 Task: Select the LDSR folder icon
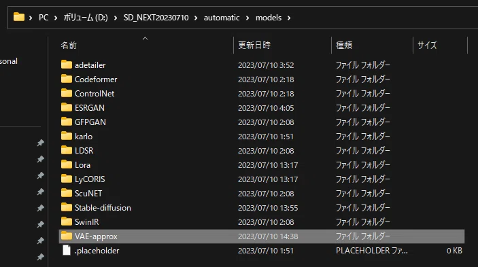click(67, 150)
